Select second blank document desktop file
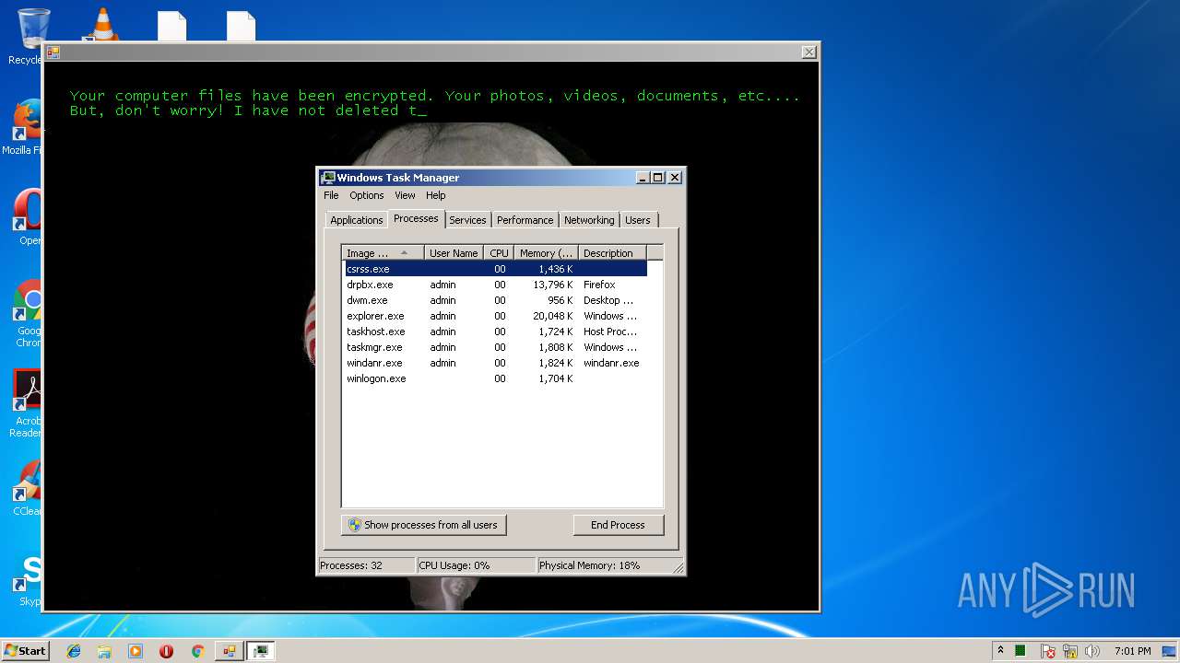The width and height of the screenshot is (1180, 663). pos(241,26)
